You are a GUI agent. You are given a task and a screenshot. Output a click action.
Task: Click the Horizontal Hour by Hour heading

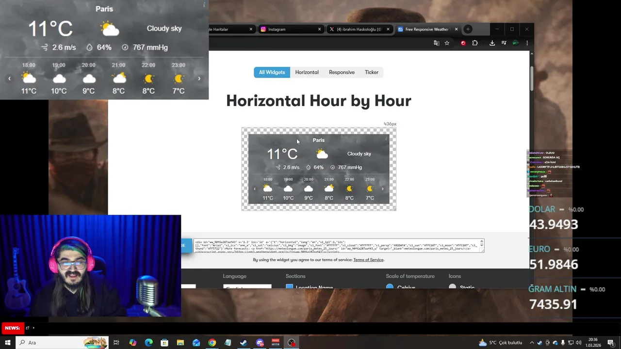click(319, 101)
